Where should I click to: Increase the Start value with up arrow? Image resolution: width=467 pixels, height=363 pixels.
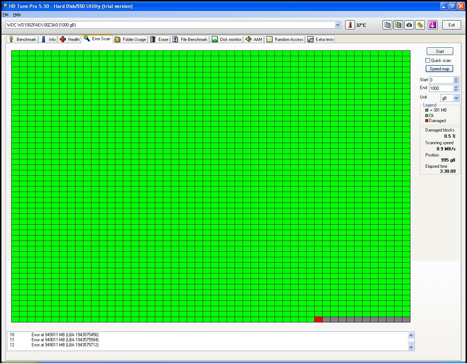(x=456, y=78)
